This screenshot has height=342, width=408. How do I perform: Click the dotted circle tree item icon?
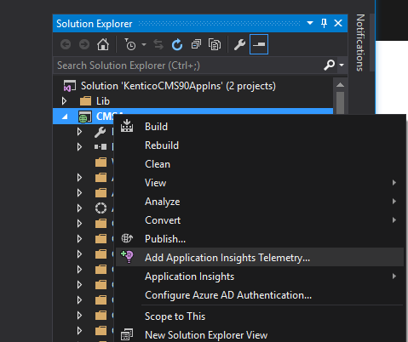tap(101, 208)
